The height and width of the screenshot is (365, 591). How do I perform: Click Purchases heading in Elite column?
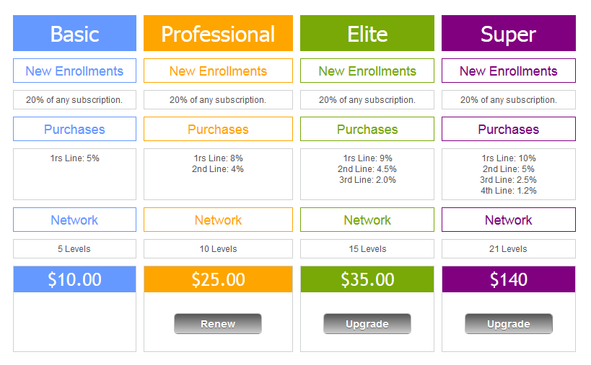tap(367, 130)
